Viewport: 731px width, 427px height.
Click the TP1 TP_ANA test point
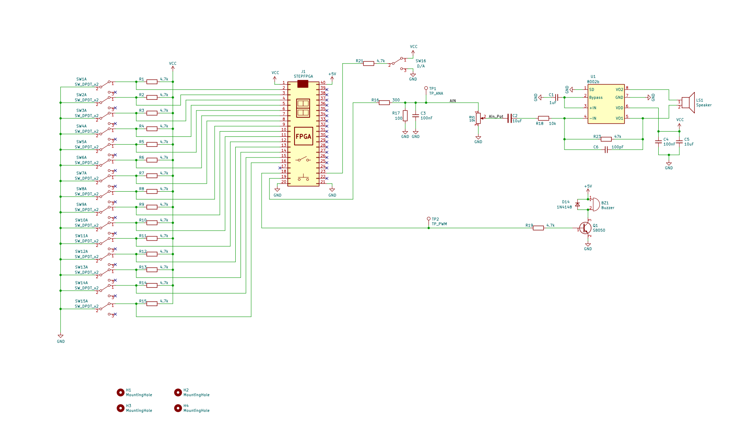[x=426, y=89]
